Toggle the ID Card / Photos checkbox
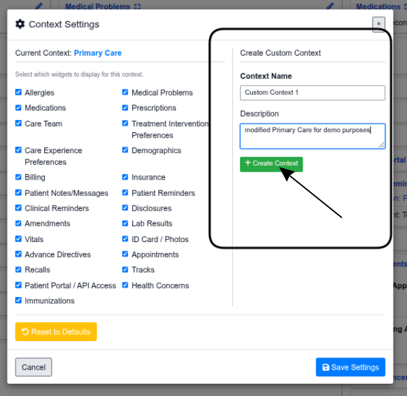This screenshot has width=407, height=396. point(125,239)
